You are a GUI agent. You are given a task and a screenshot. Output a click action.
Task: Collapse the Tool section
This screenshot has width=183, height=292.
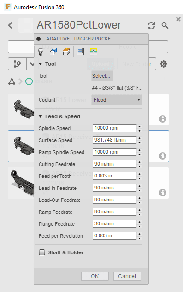tap(41, 64)
